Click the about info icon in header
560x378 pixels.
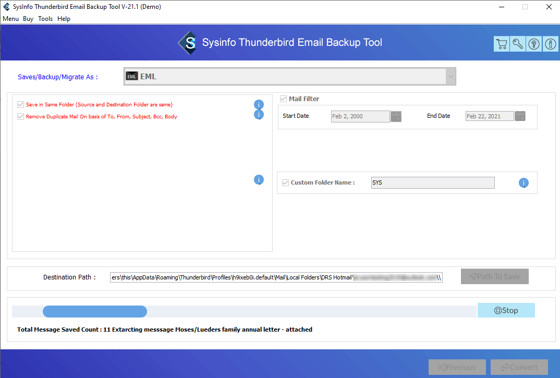[551, 44]
